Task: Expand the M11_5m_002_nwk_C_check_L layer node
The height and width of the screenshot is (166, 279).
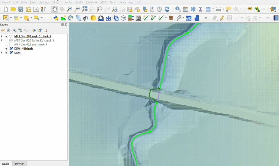Action: [x=2, y=36]
